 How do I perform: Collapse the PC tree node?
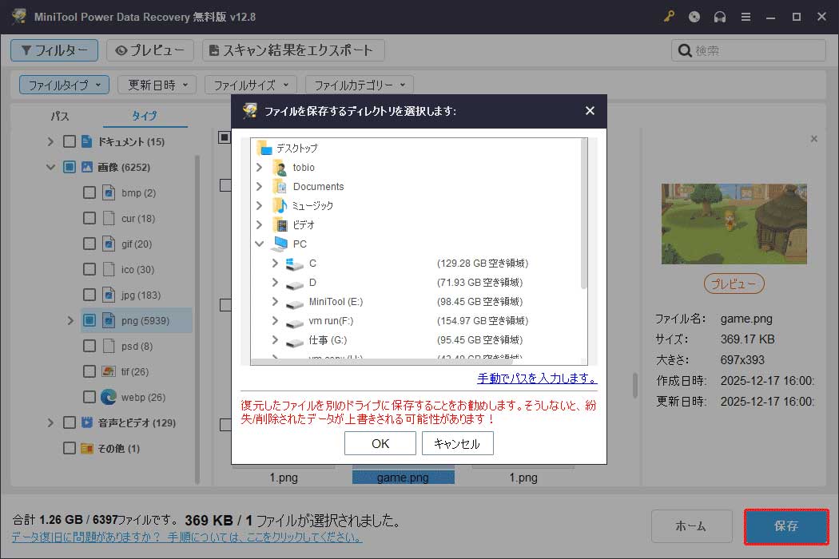point(259,244)
